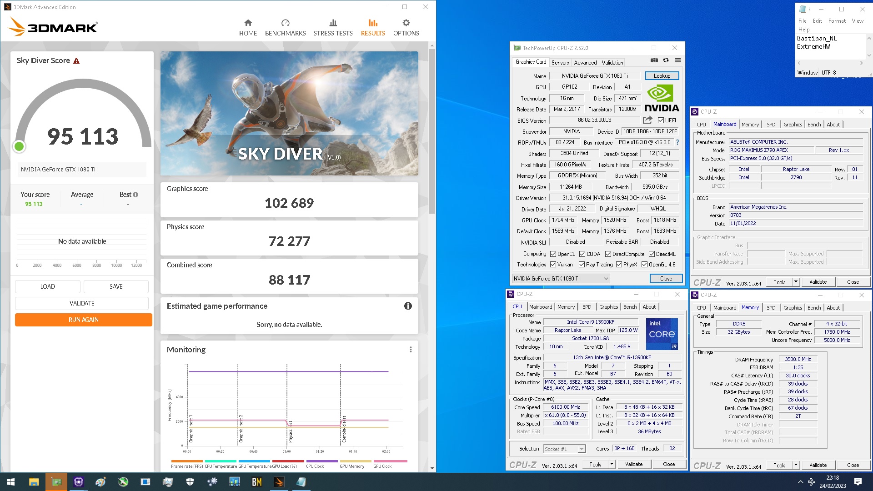Image resolution: width=873 pixels, height=491 pixels.
Task: Click VALIDATE in 3DMark results
Action: coord(82,303)
